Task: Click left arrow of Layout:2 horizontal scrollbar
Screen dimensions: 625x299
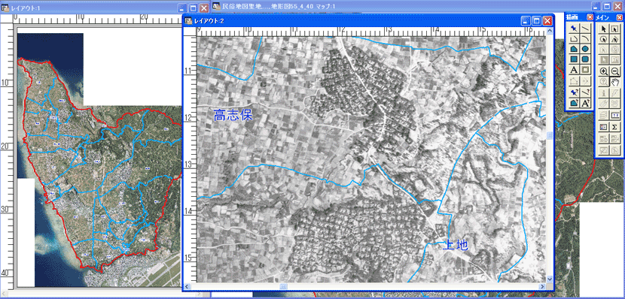Action: (x=187, y=286)
